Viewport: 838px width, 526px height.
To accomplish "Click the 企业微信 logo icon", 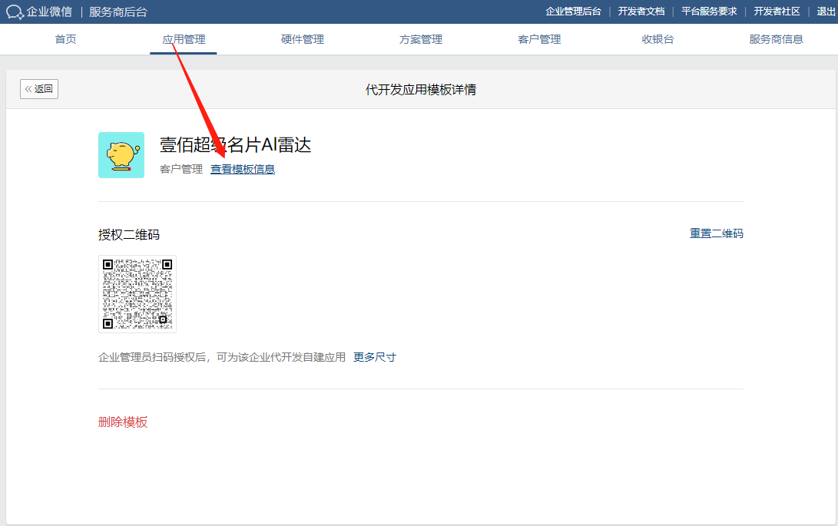I will point(15,12).
